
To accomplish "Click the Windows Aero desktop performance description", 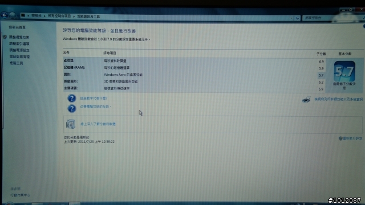I will click(123, 75).
